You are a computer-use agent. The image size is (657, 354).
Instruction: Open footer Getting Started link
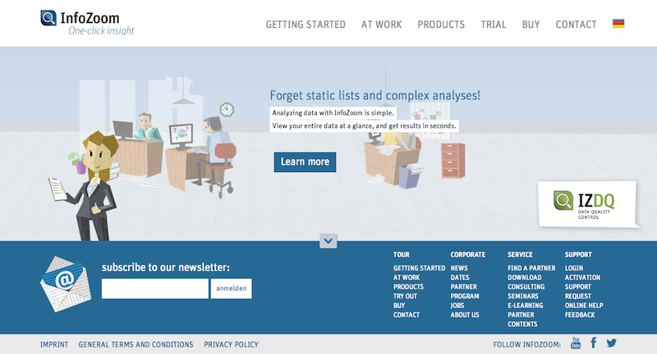[x=419, y=268]
